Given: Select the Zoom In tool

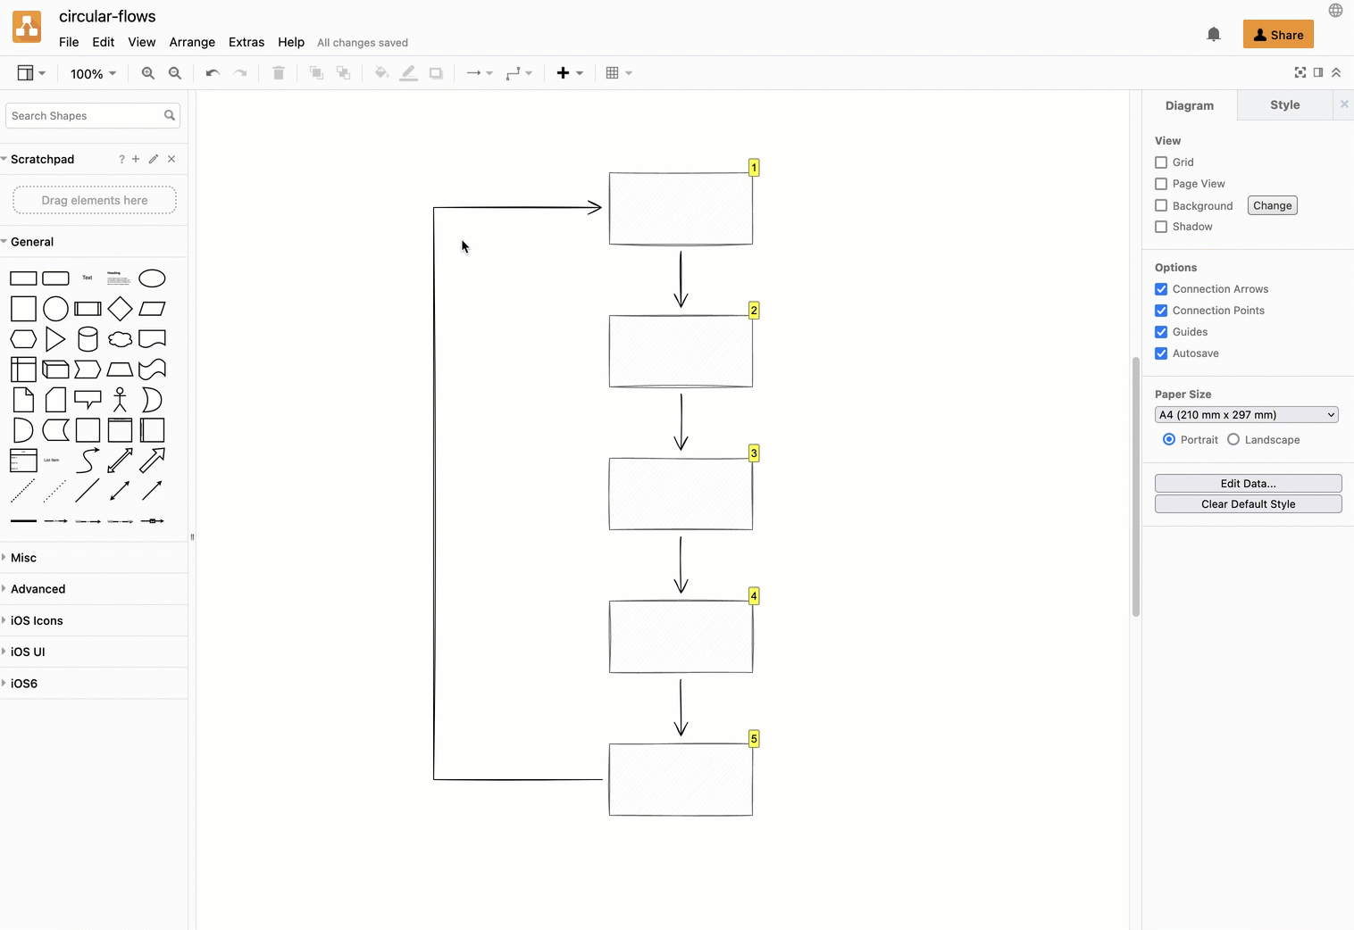Looking at the screenshot, I should [147, 73].
